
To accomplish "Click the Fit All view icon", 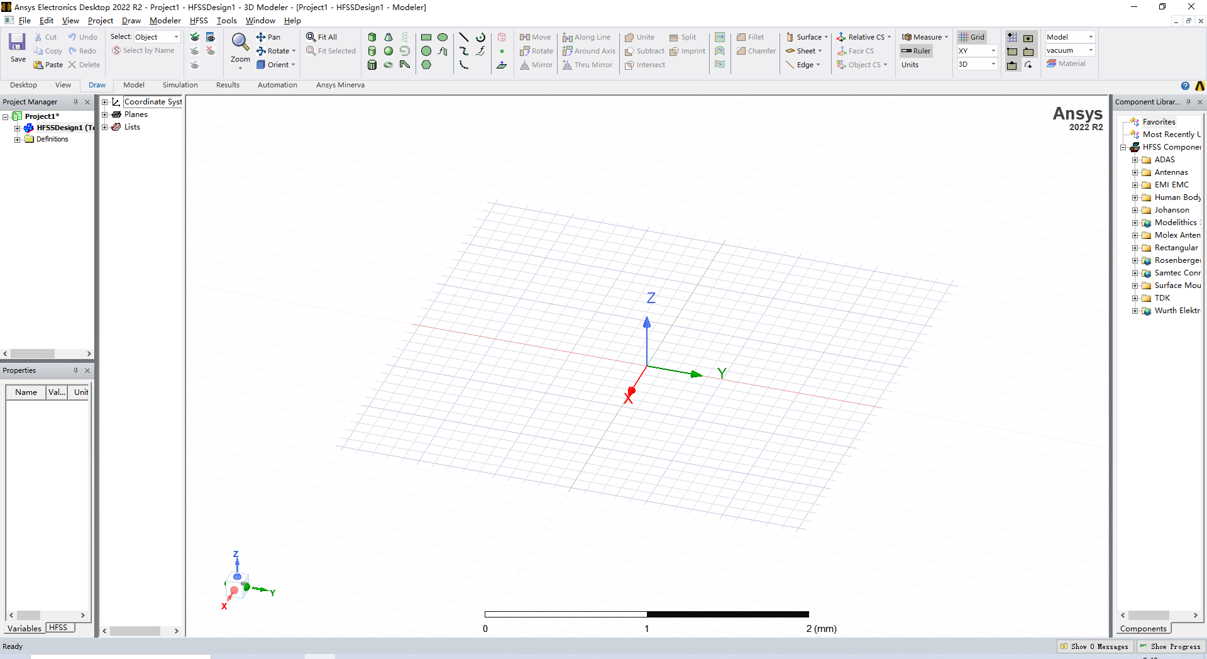I will coord(322,37).
